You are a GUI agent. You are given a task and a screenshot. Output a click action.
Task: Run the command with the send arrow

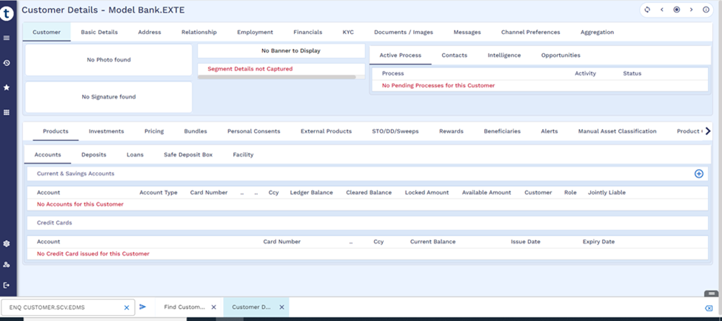(143, 307)
